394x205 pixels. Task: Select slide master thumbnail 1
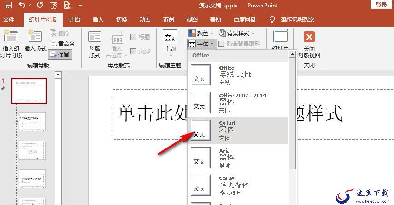point(29,91)
